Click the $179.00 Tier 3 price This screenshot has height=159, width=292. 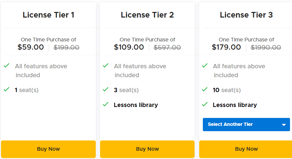click(x=226, y=47)
